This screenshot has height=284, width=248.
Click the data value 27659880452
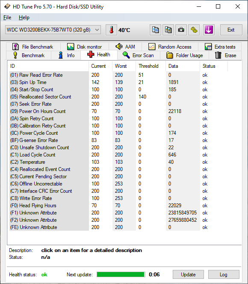(x=183, y=220)
